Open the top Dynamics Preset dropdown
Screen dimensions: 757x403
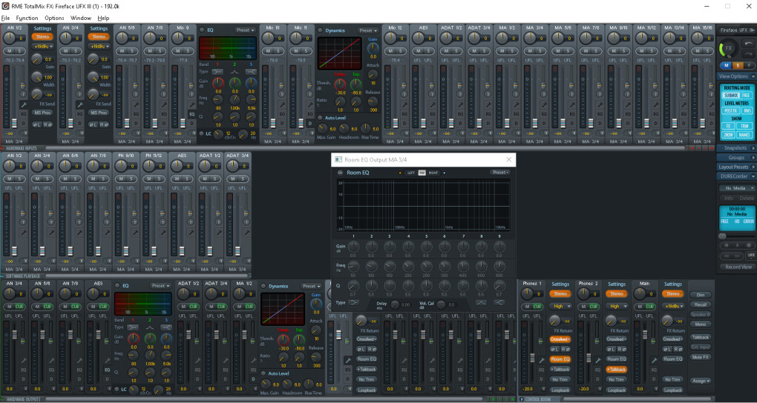tap(368, 30)
